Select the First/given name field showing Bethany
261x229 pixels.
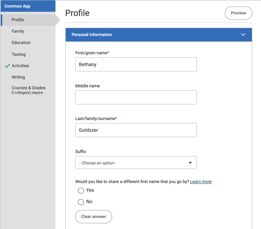coord(136,64)
